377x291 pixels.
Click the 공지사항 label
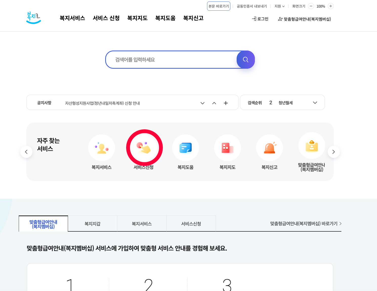pyautogui.click(x=44, y=103)
